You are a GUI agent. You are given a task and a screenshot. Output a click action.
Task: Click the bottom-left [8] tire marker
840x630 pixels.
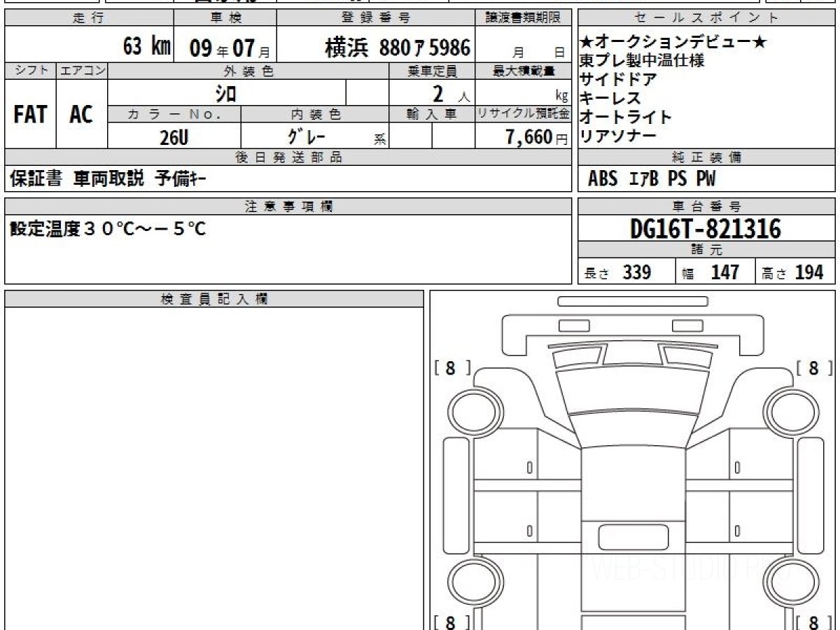452,622
